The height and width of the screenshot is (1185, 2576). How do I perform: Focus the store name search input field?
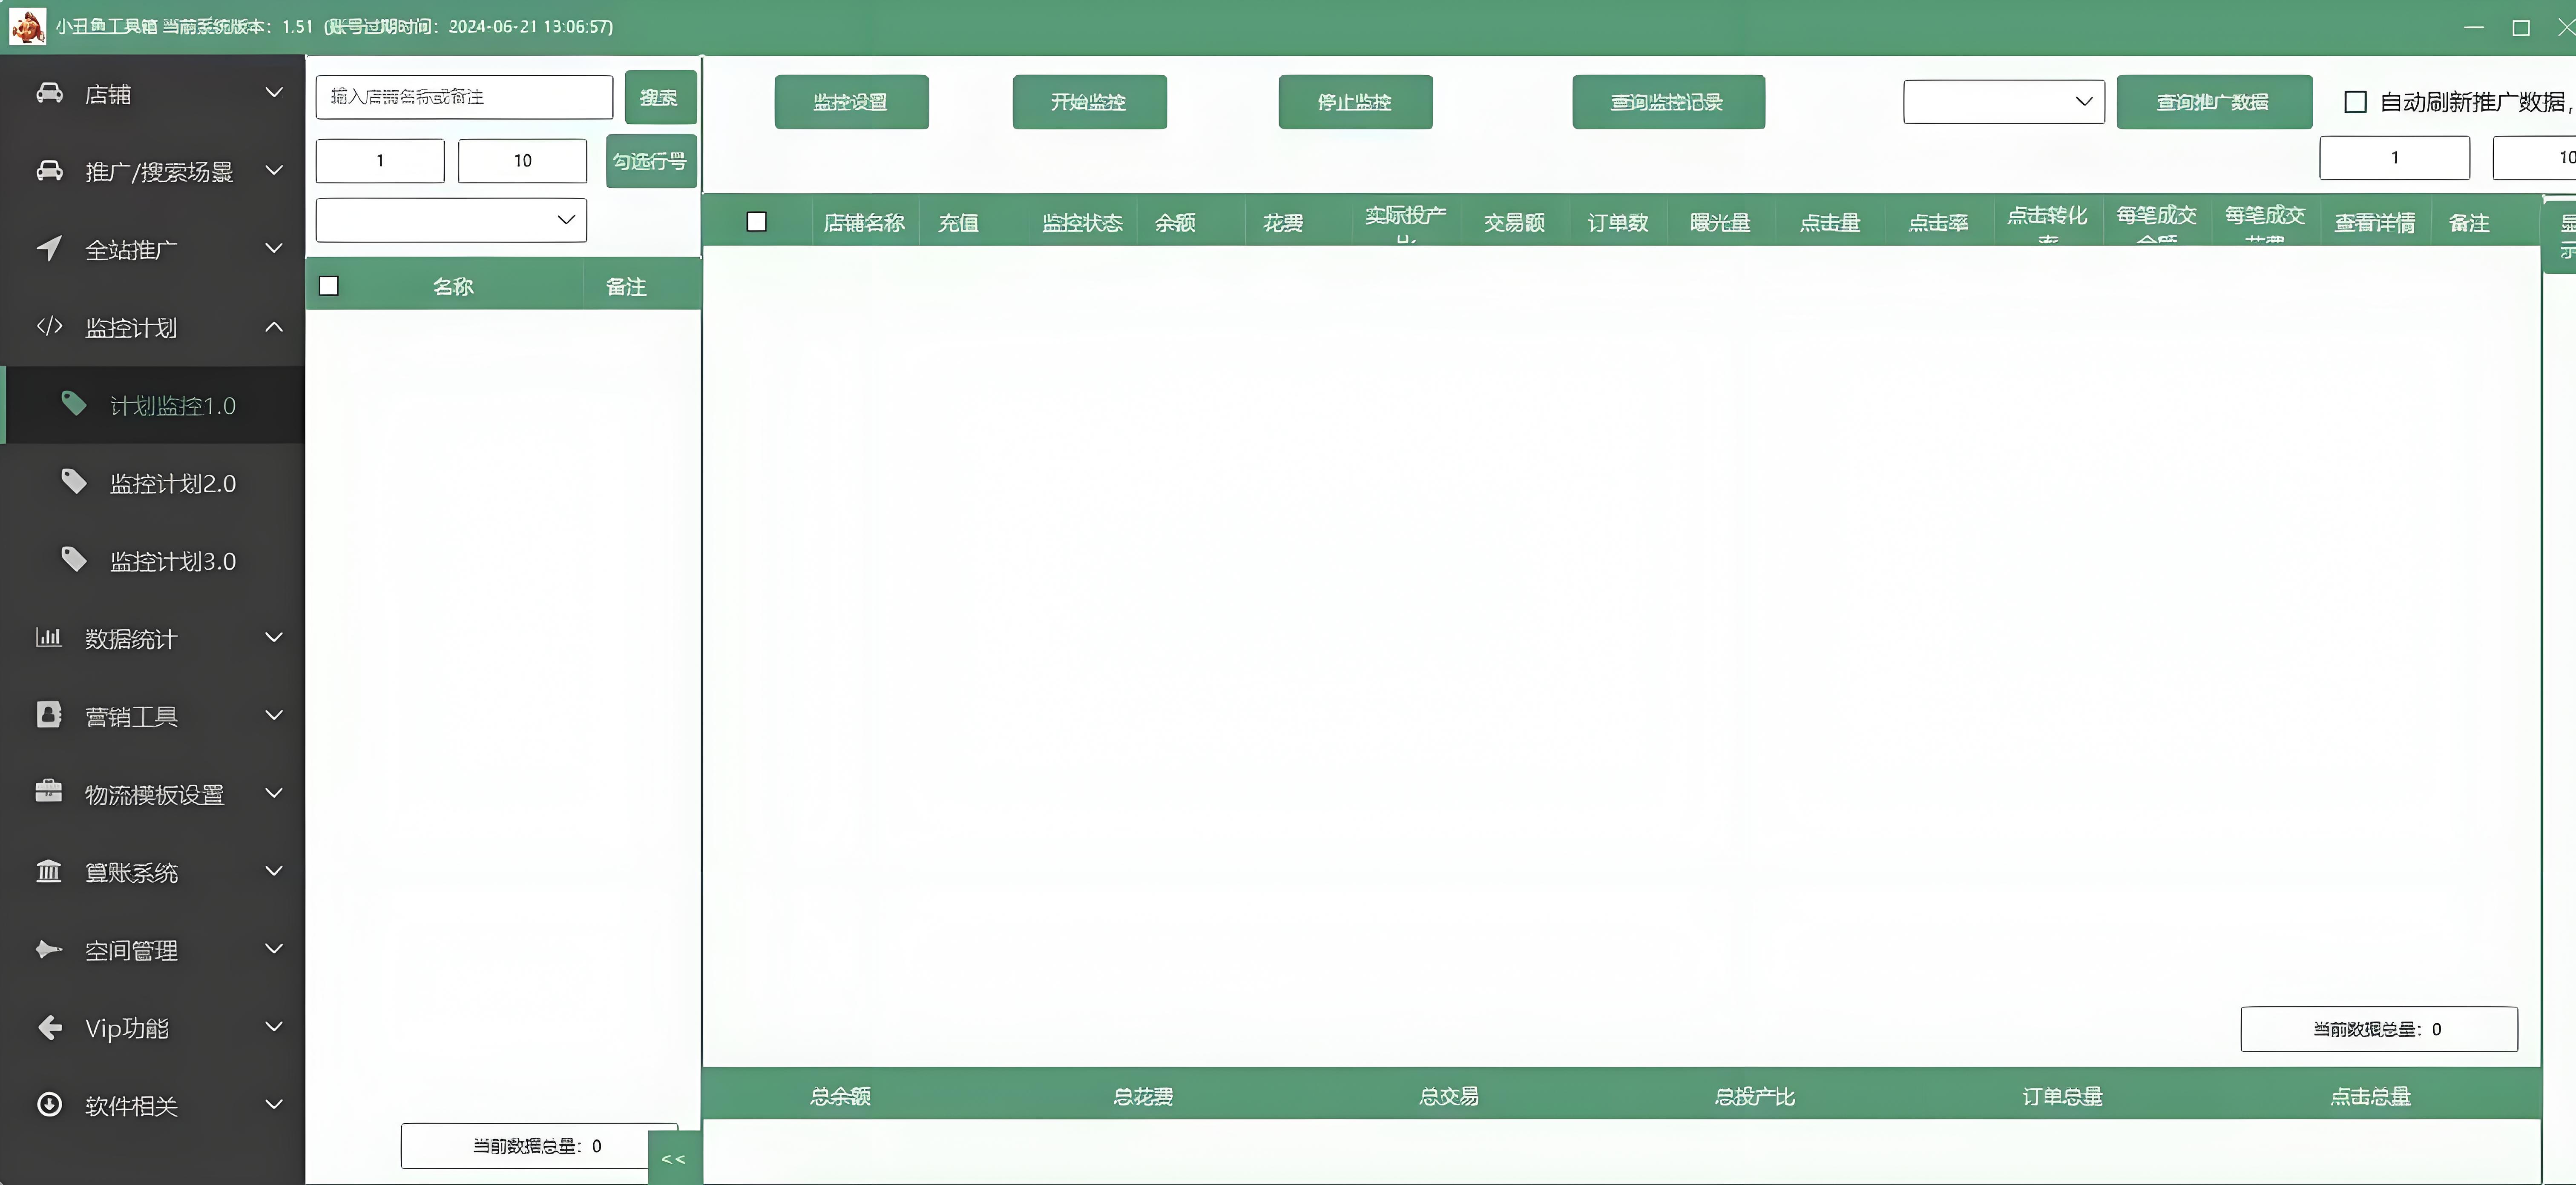pos(464,97)
